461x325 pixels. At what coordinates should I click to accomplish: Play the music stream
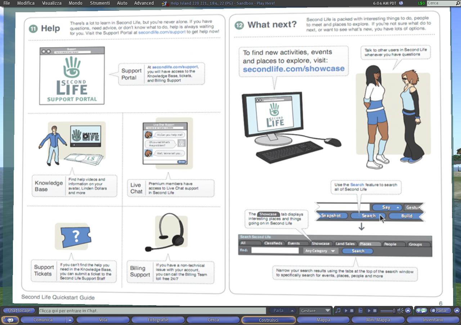pos(346,311)
